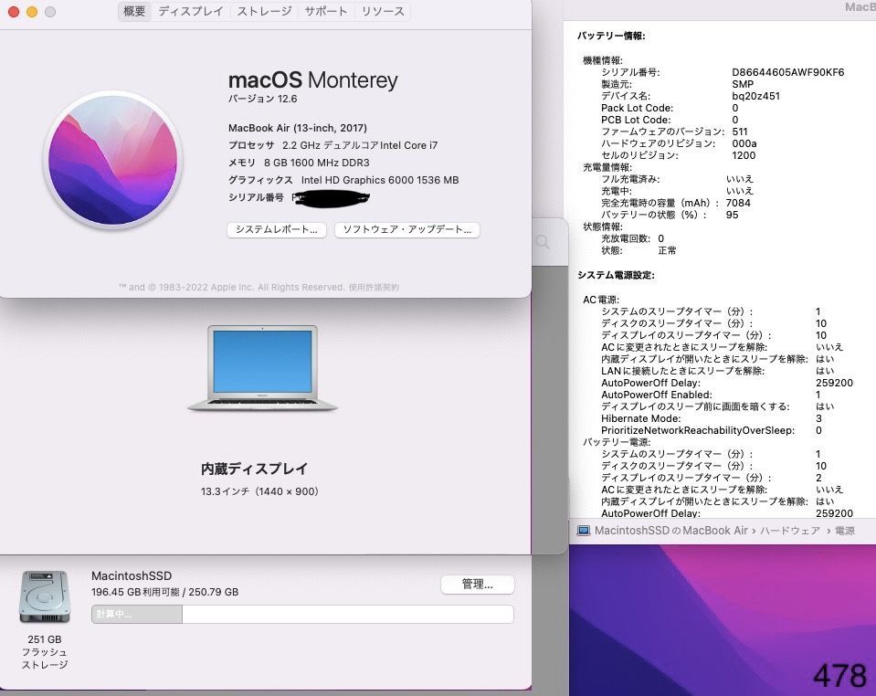Click the MacBook Air laptop illustration
The height and width of the screenshot is (696, 876).
tap(261, 367)
